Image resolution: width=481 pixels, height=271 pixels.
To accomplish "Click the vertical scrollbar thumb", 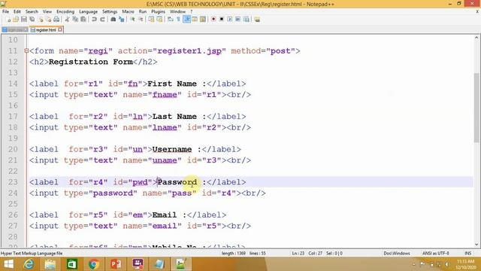I will pos(476,108).
